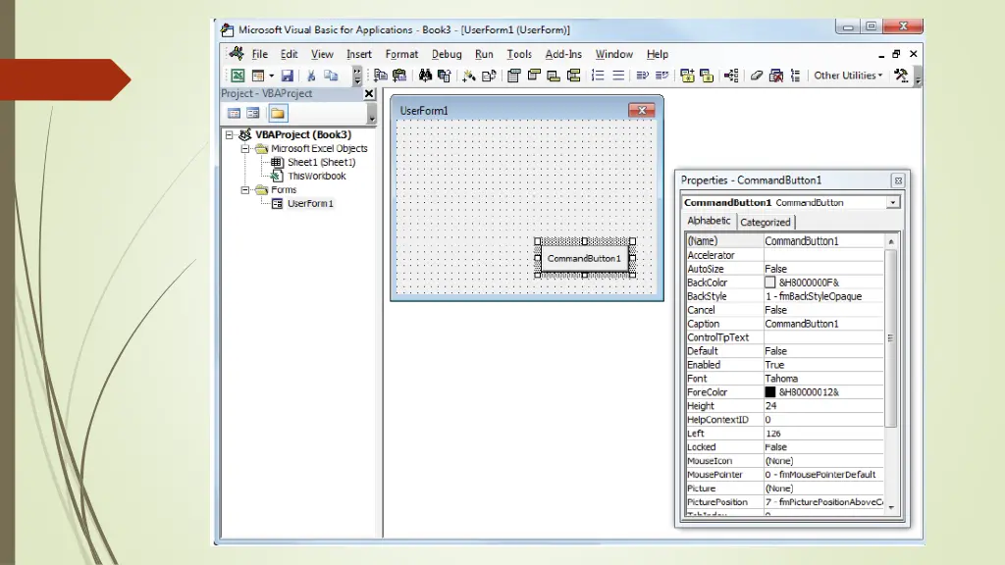
Task: Open the Insert menu
Action: click(x=359, y=55)
